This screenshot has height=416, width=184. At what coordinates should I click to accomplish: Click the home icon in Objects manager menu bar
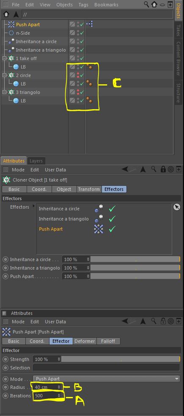[x=154, y=4]
